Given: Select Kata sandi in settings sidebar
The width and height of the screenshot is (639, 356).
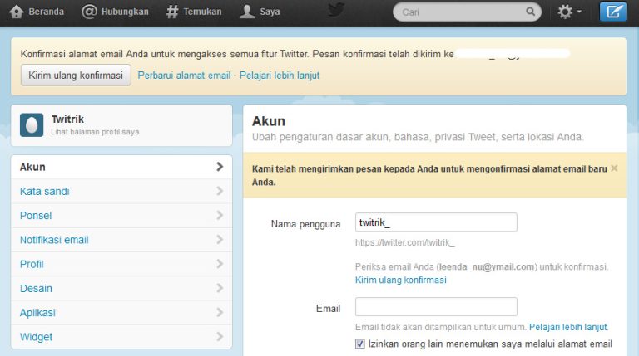Looking at the screenshot, I should (121, 191).
